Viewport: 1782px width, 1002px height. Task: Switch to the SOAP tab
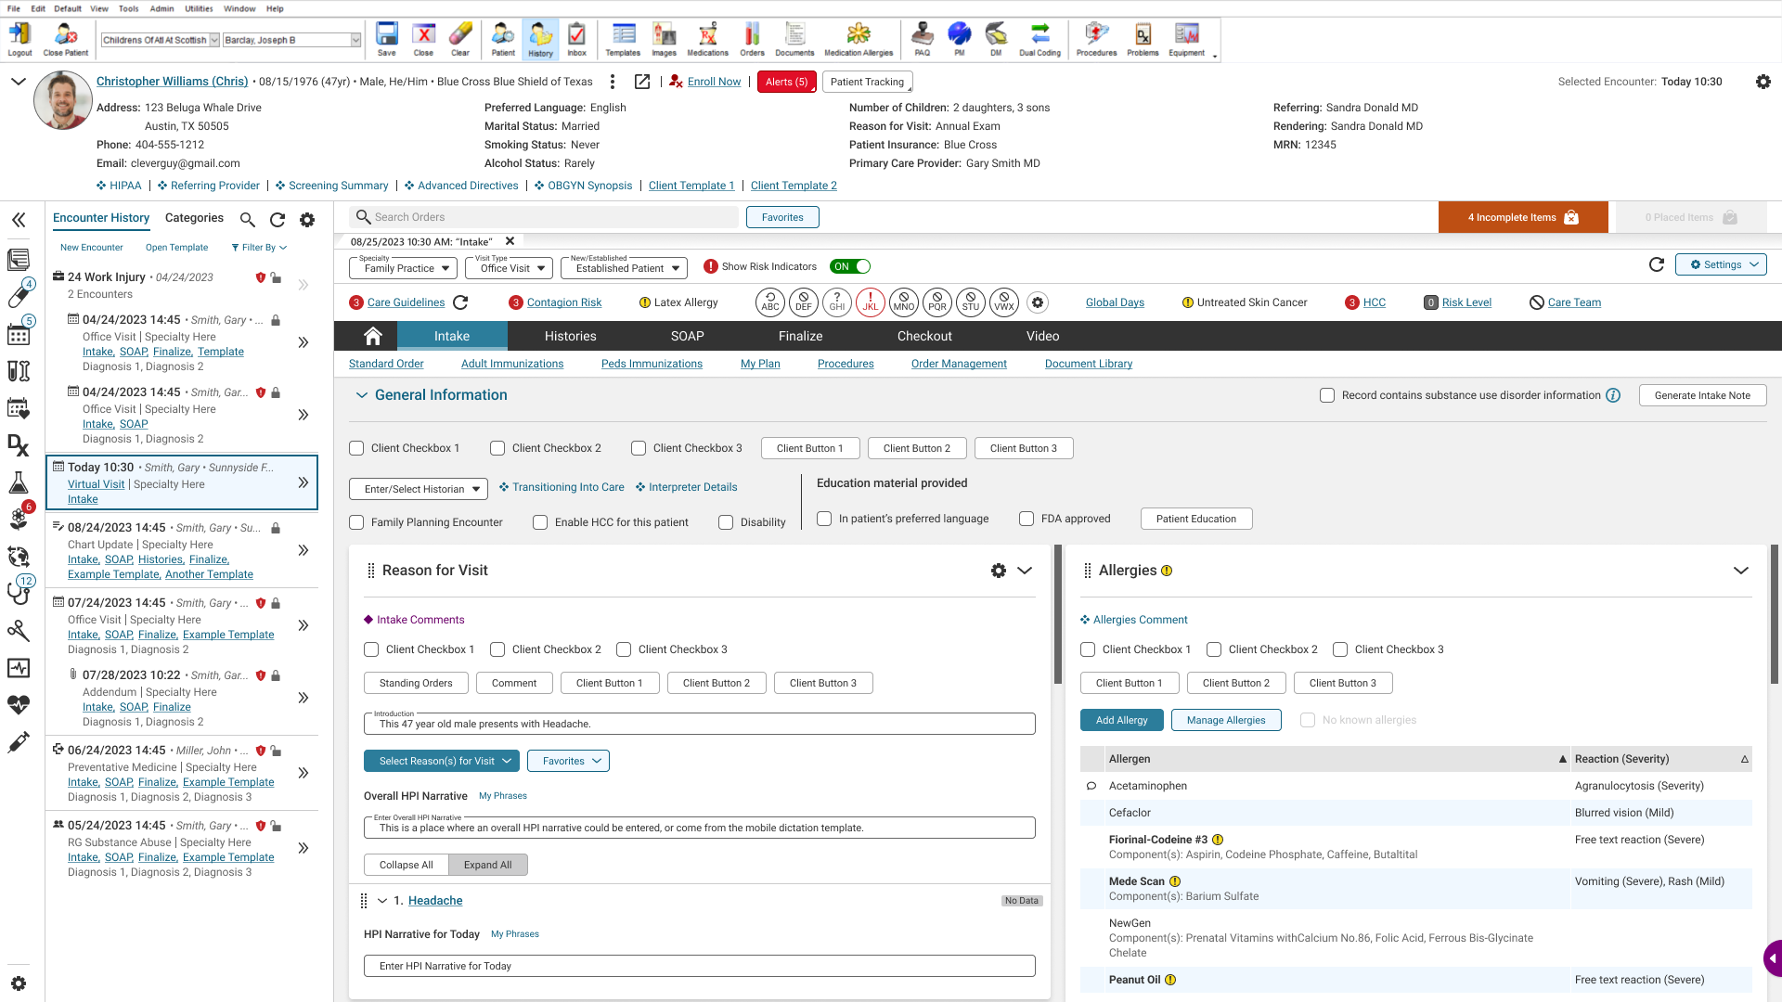[687, 336]
